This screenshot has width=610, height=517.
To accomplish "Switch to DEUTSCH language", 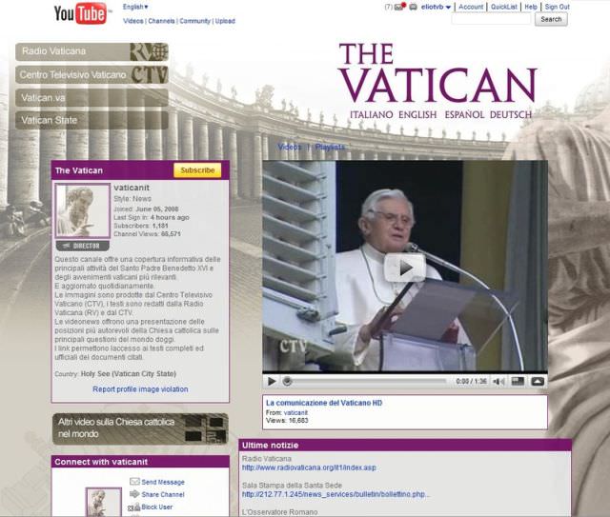I will [x=511, y=114].
